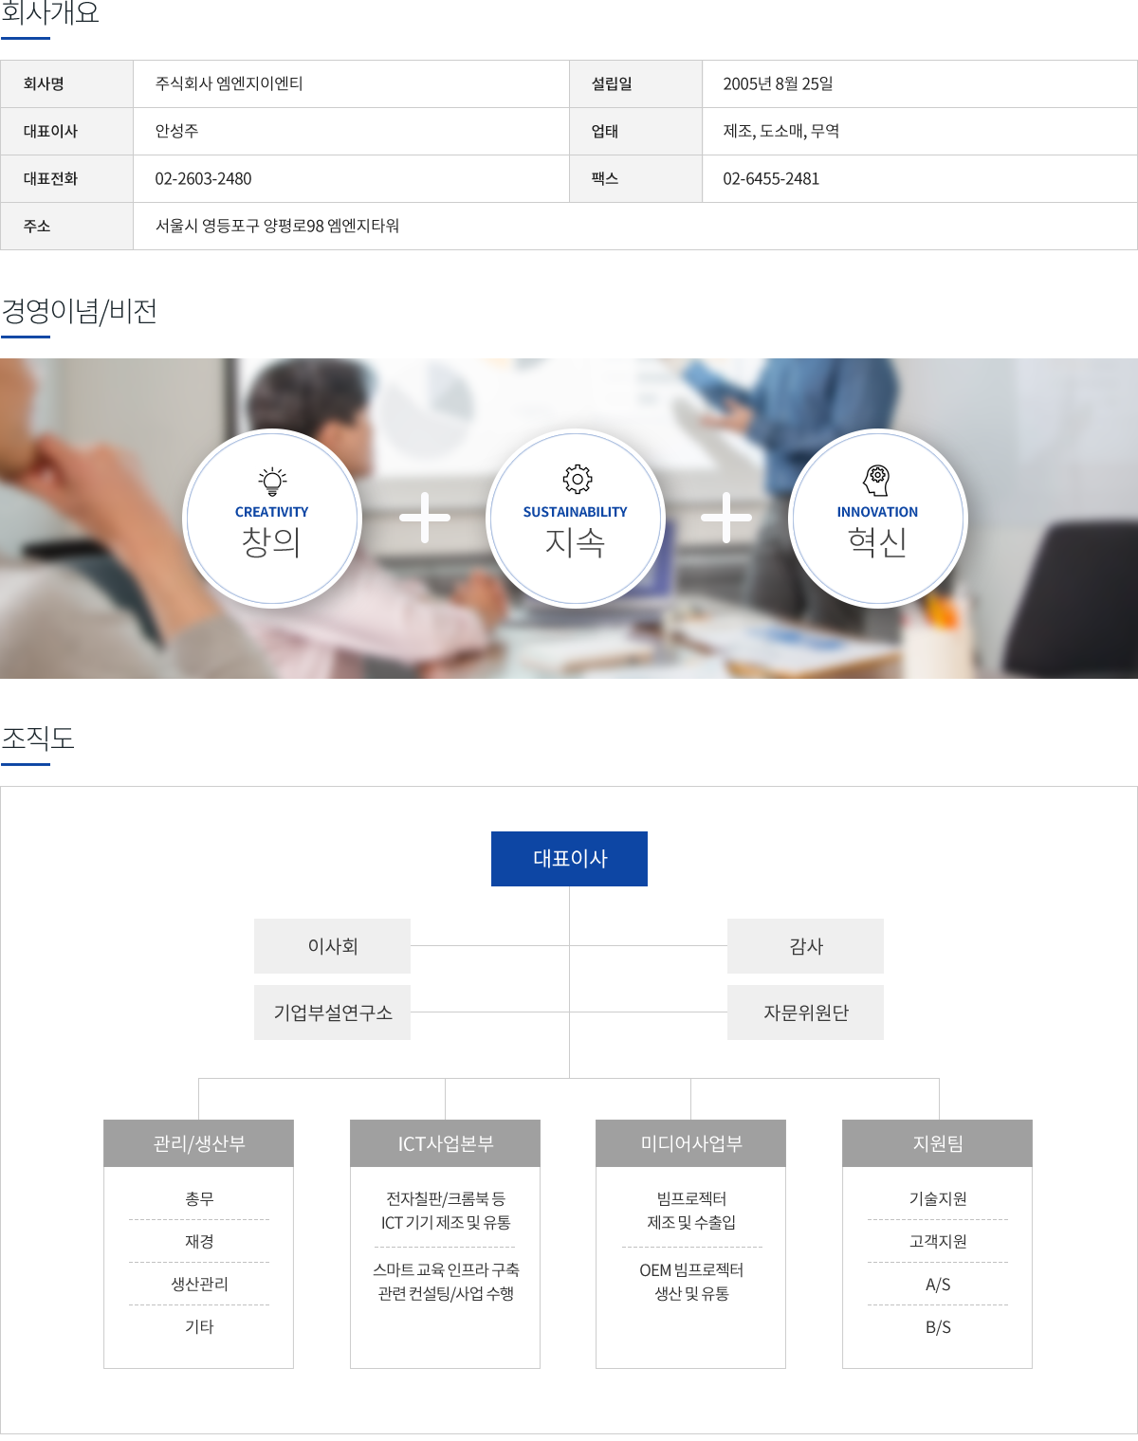Screen dimensions: 1138x1441
Task: Click the CEO name 안성주
Action: coord(177,131)
